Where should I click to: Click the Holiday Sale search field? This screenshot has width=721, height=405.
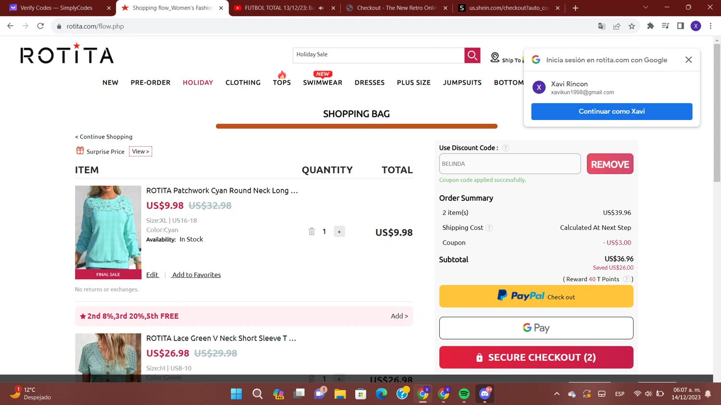pyautogui.click(x=378, y=55)
